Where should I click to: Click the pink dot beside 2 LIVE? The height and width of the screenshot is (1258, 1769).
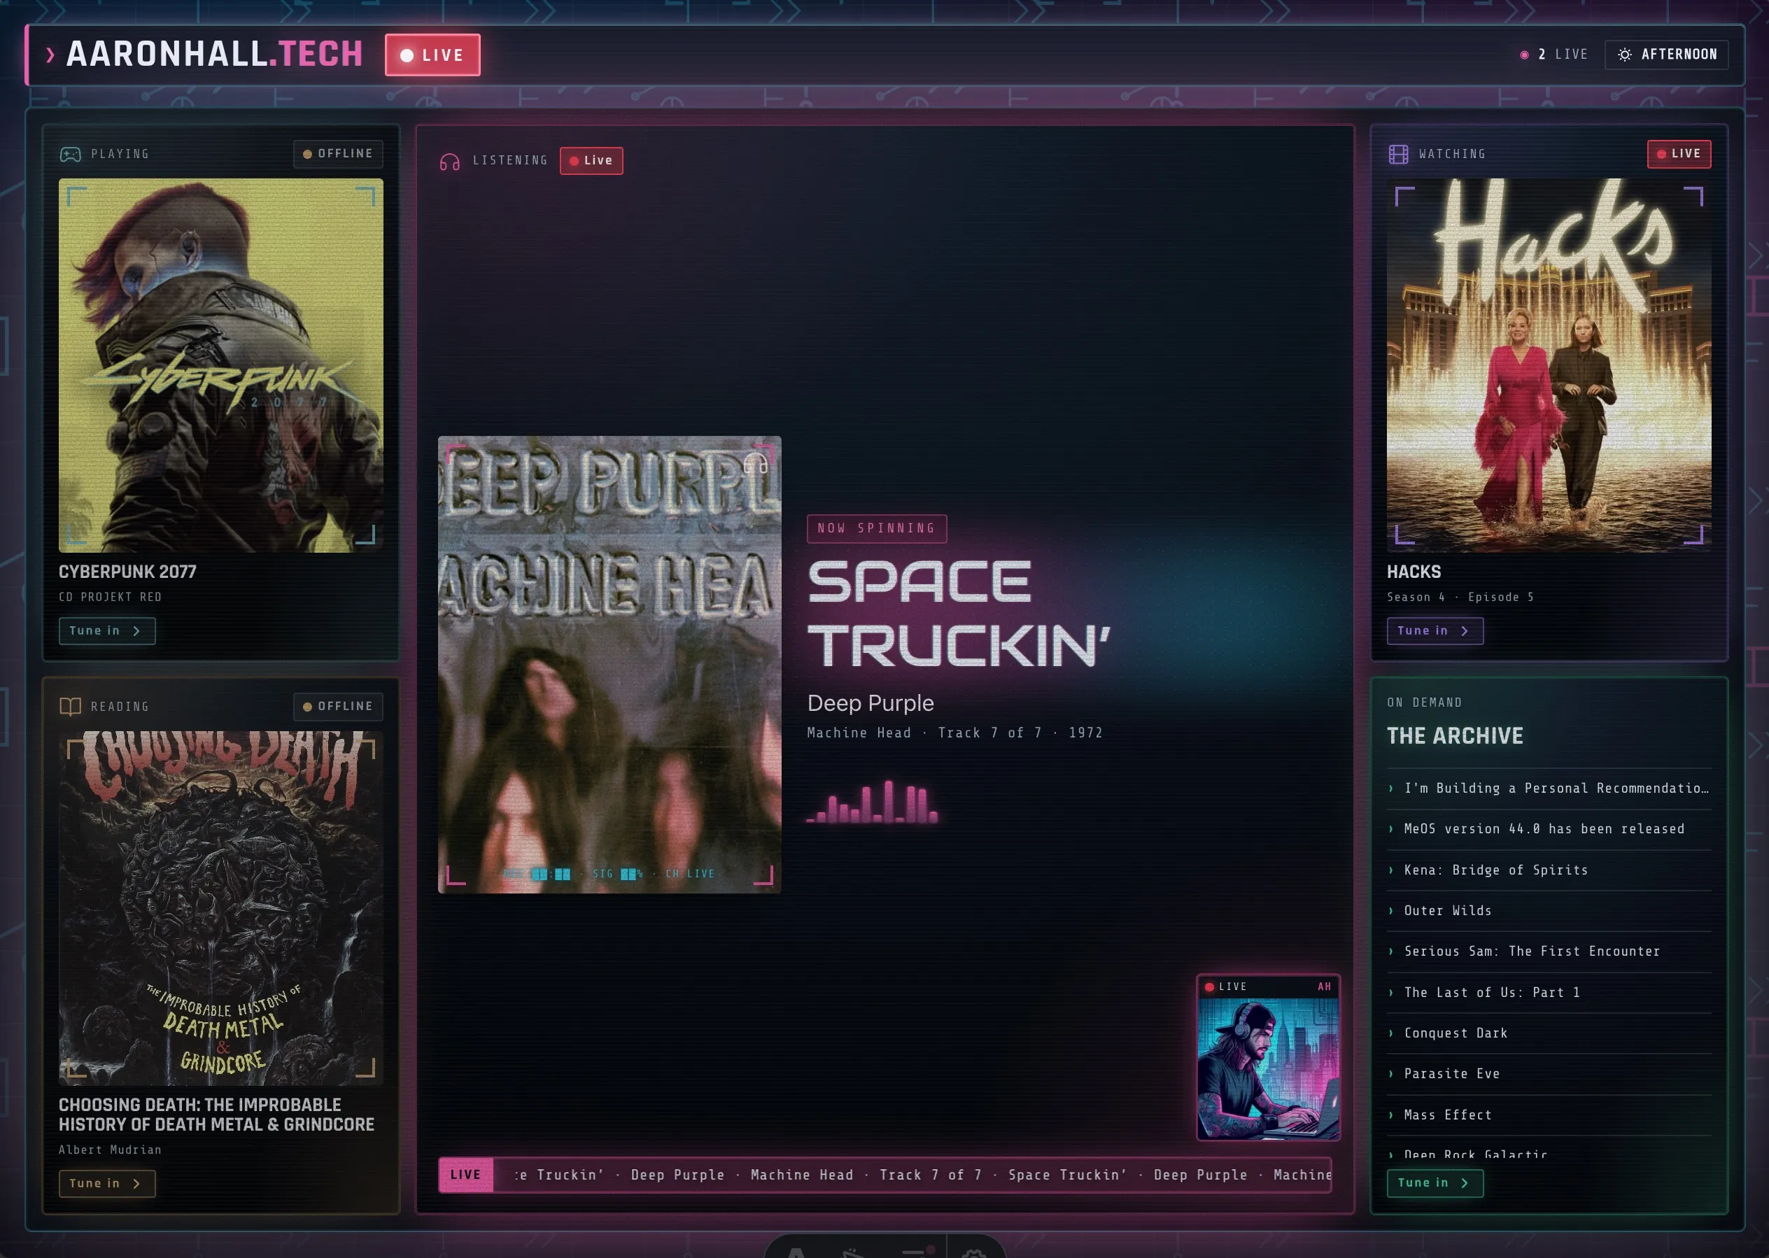coord(1523,55)
